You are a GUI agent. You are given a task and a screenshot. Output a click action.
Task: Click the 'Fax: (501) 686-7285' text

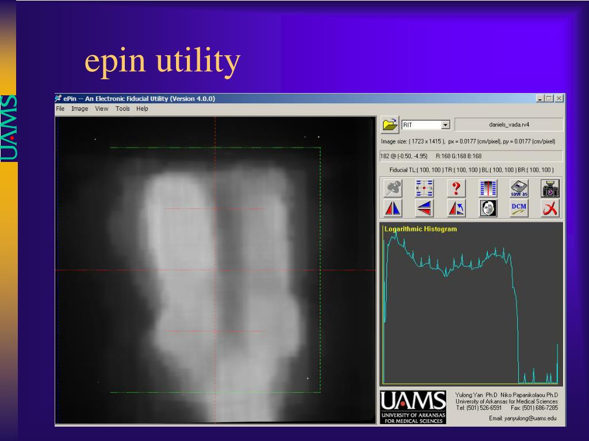[534, 408]
